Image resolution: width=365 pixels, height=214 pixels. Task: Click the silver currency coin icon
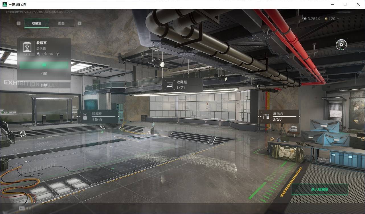305,19
